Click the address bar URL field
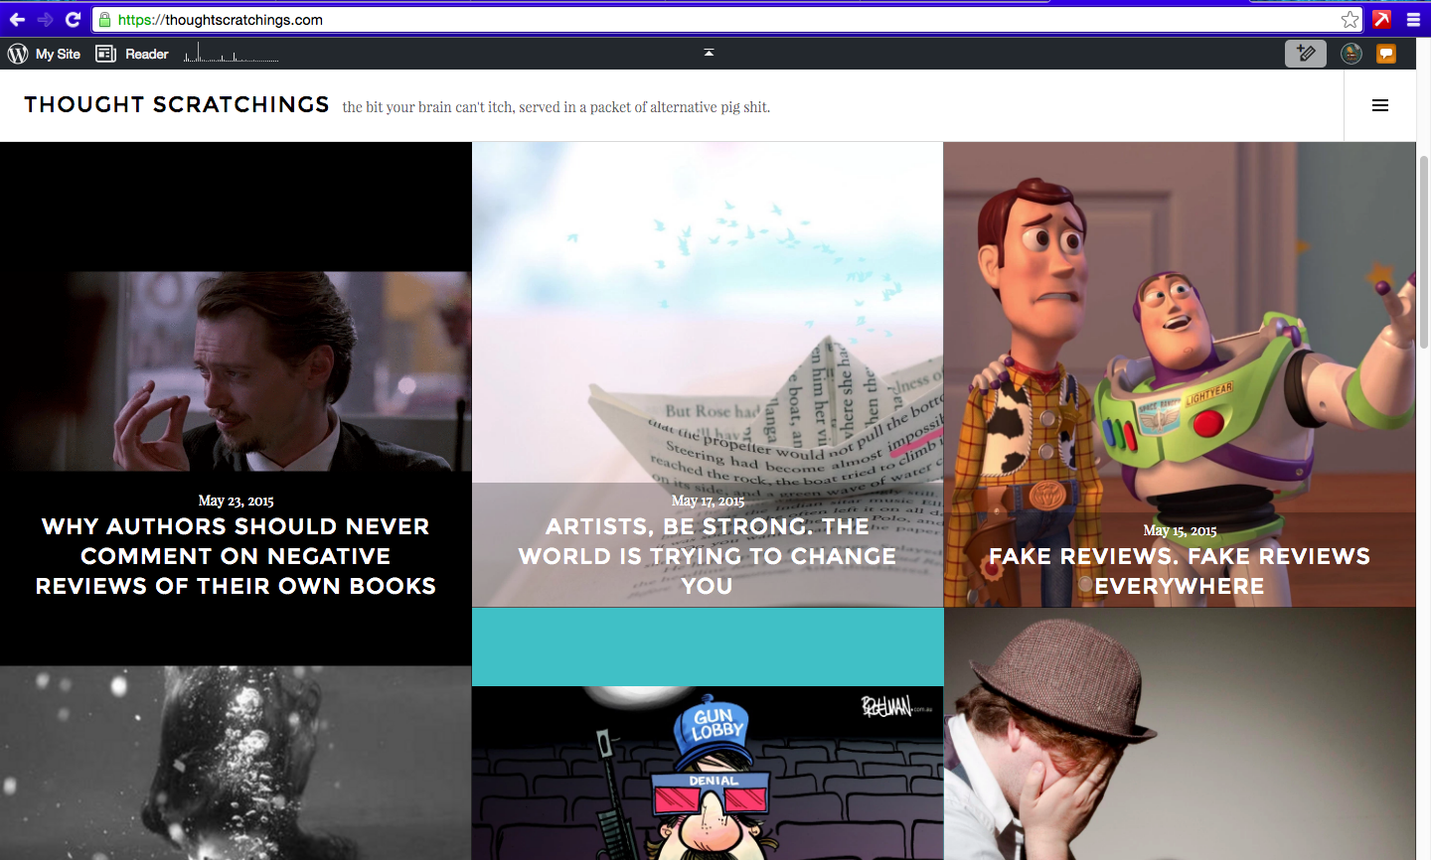Screen dimensions: 1431x860 coord(727,20)
